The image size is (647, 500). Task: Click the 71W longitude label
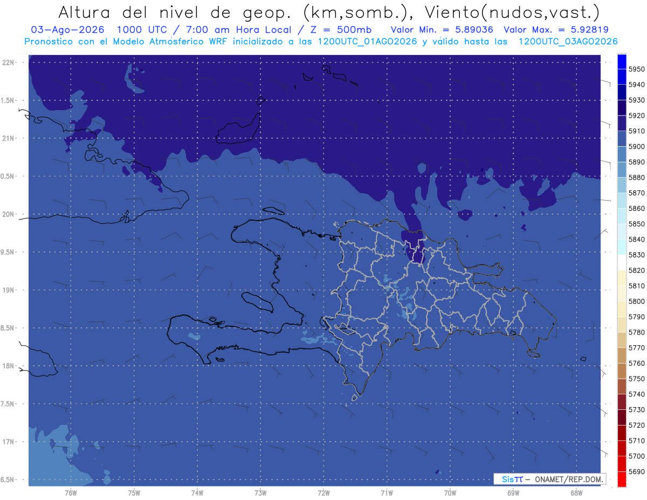(x=387, y=493)
